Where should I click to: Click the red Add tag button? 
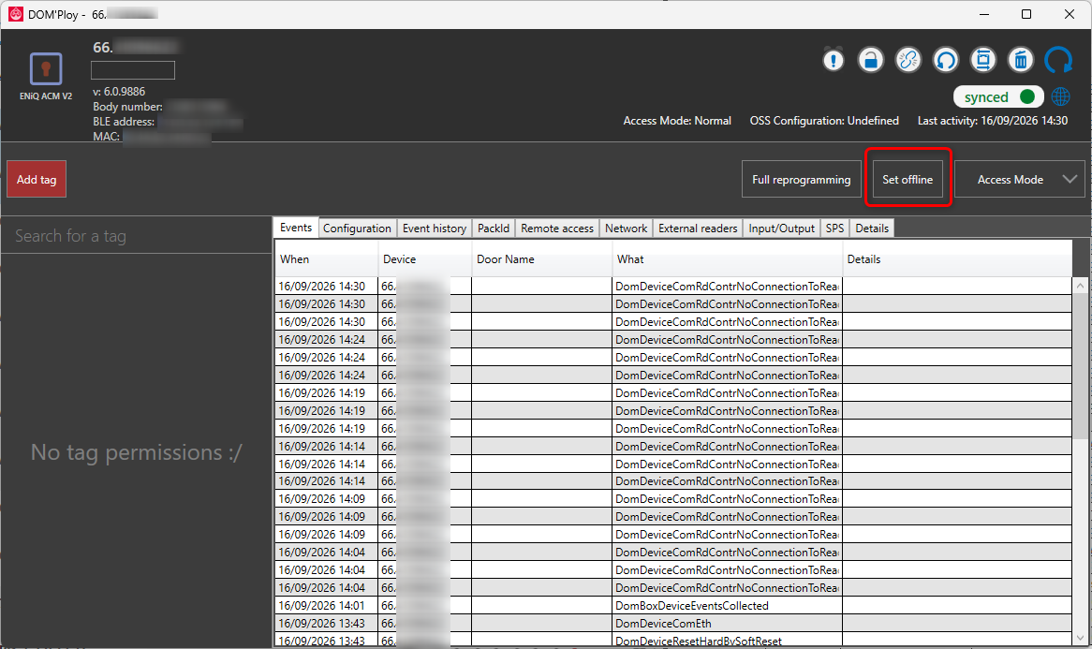click(37, 180)
